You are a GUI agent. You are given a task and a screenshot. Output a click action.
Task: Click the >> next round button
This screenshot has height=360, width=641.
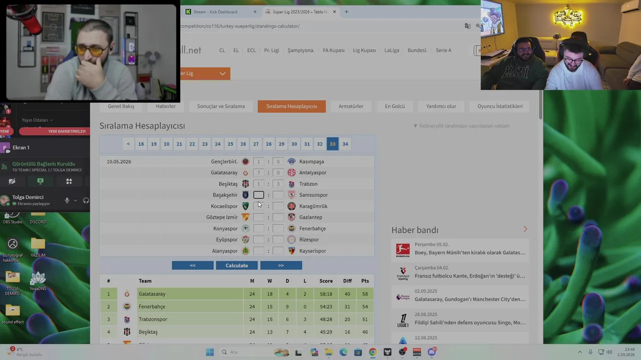coord(281,265)
